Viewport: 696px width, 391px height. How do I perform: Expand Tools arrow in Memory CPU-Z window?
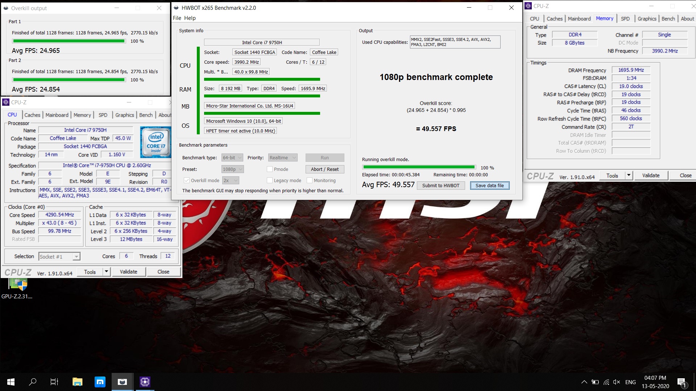(629, 175)
